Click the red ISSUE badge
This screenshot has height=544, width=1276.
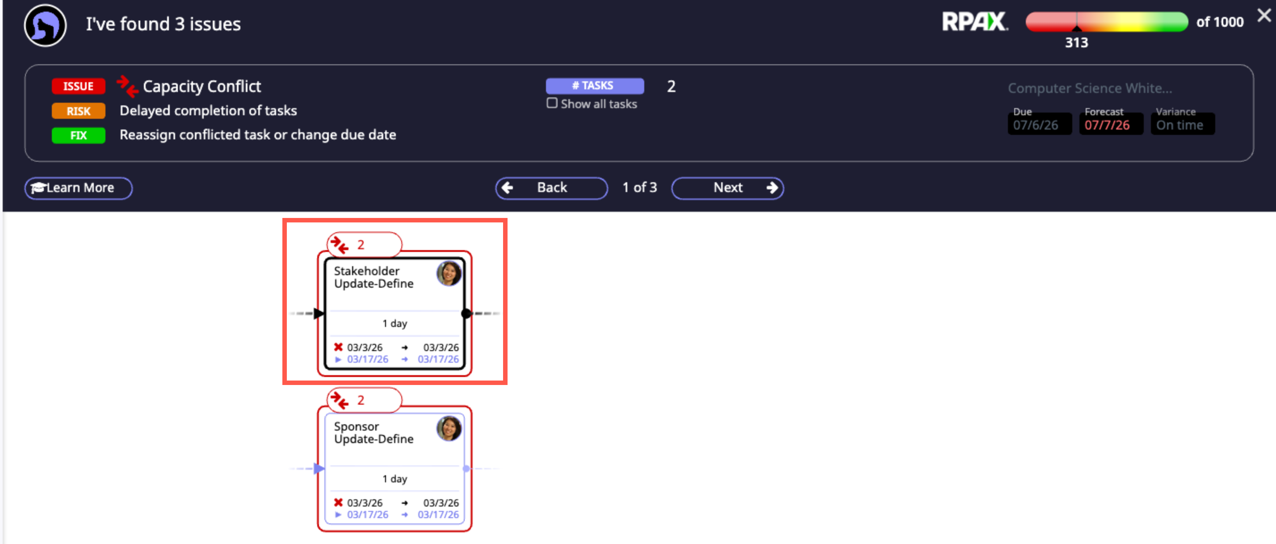(x=78, y=86)
